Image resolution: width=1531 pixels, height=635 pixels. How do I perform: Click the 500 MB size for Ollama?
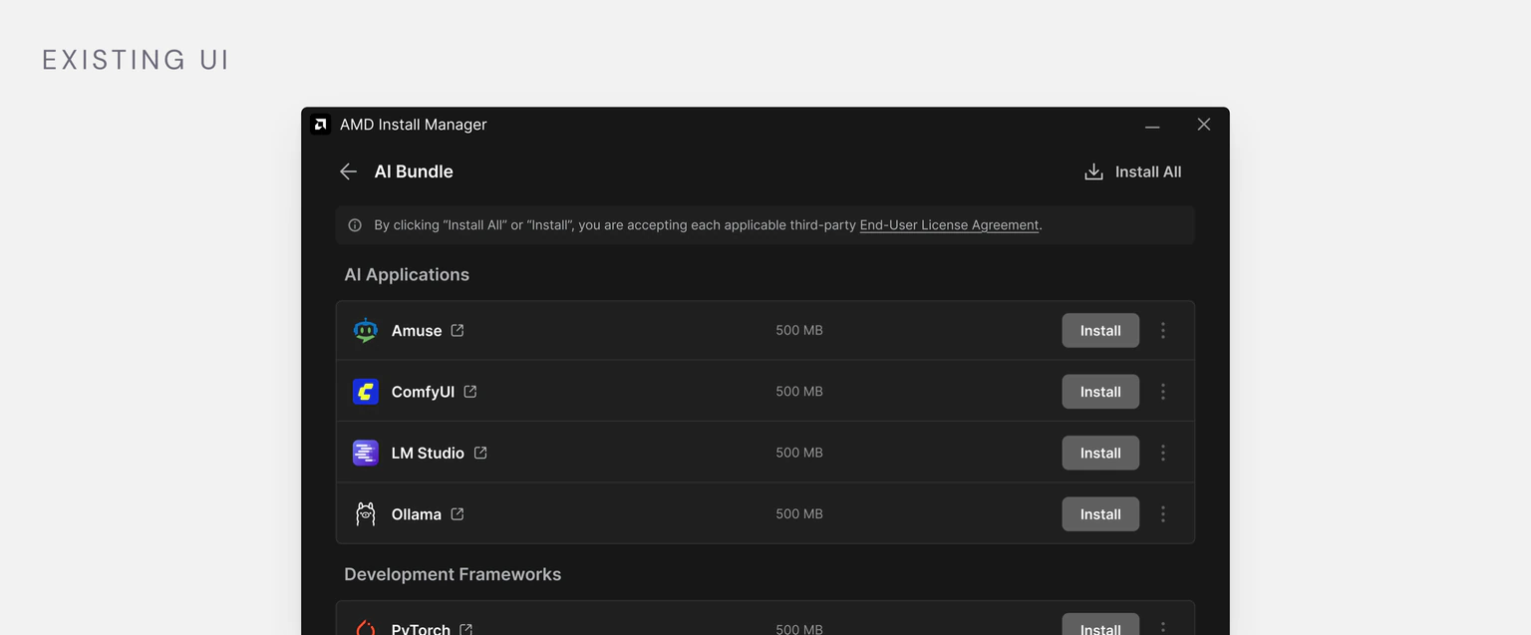pyautogui.click(x=799, y=513)
